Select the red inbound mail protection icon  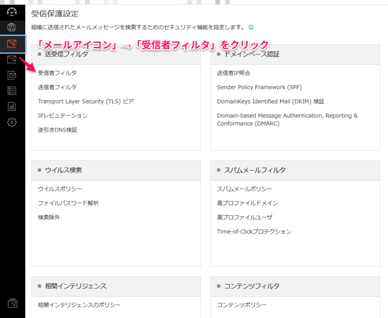[x=12, y=43]
